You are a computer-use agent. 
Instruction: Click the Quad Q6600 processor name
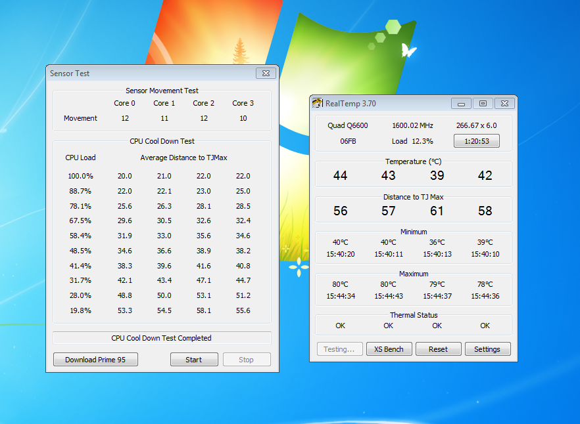click(x=348, y=125)
